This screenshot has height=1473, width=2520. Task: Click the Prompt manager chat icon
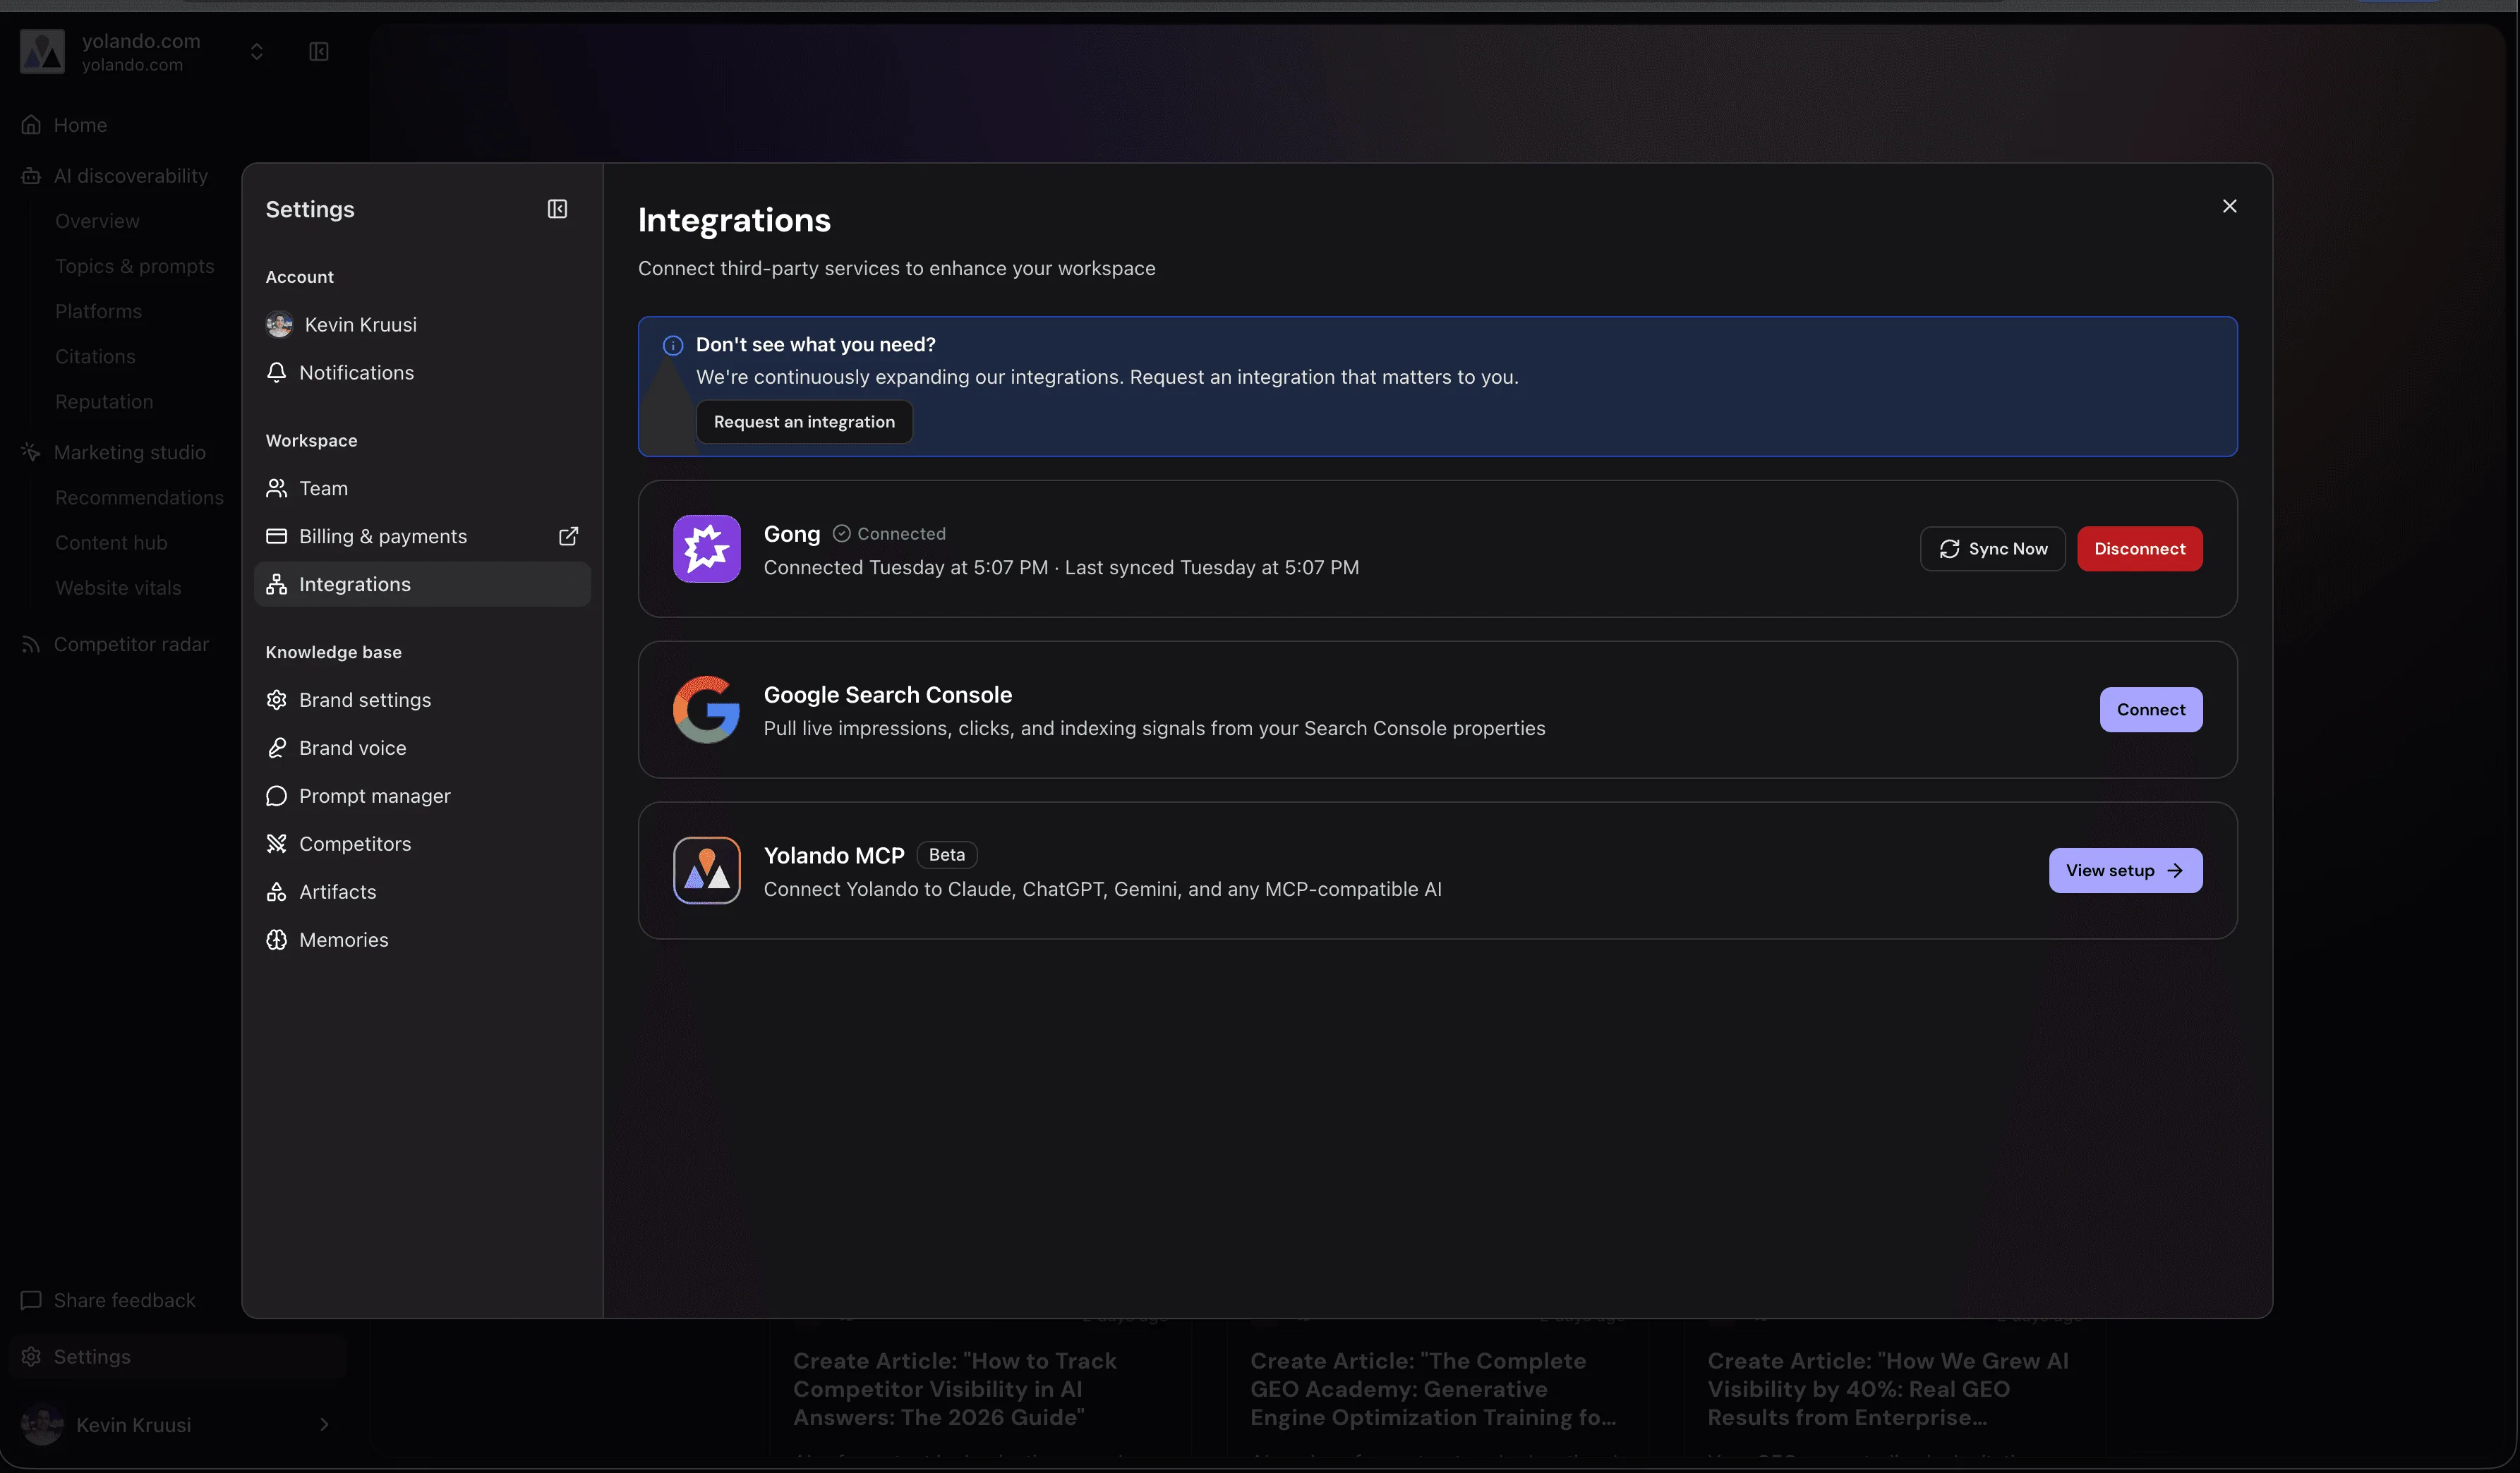(x=276, y=796)
